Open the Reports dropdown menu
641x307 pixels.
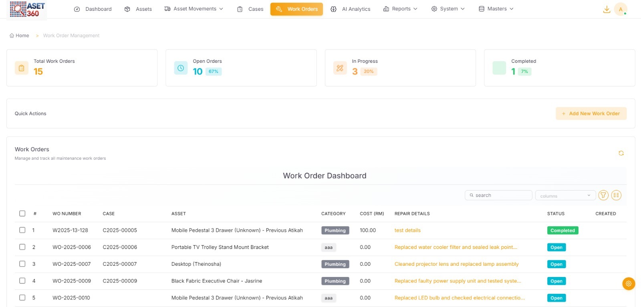click(x=400, y=9)
